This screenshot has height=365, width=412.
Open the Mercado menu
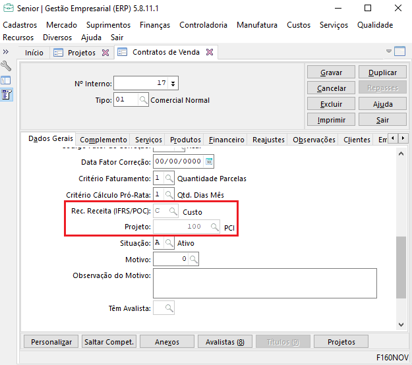click(61, 25)
